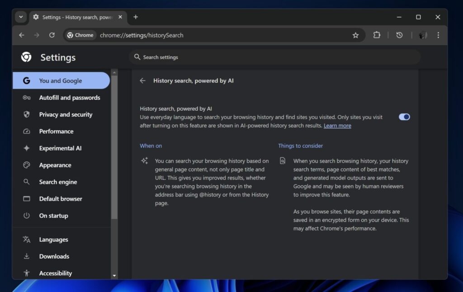Open the Appearance settings via its paint icon

point(27,165)
